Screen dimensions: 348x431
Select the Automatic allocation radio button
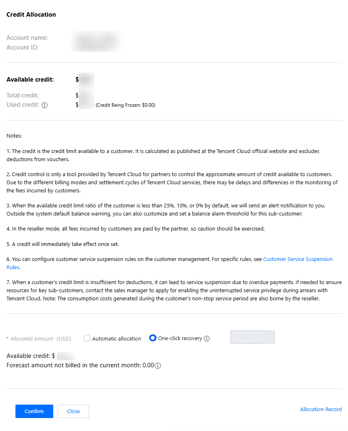[87, 338]
